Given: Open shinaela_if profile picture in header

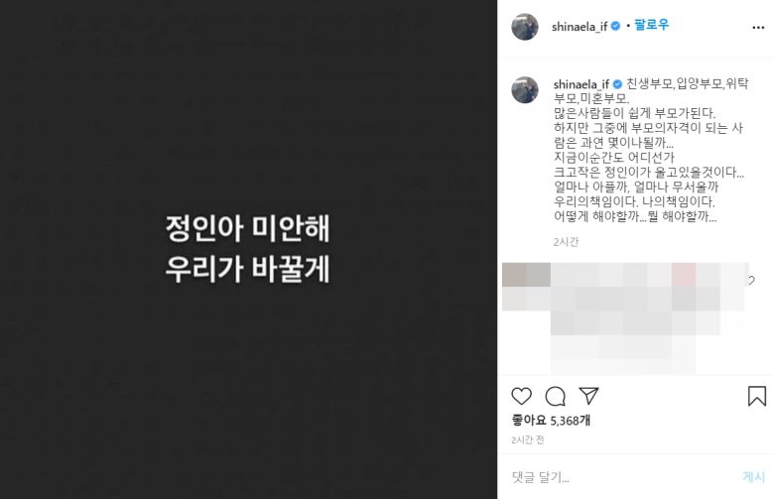Looking at the screenshot, I should coord(525,27).
